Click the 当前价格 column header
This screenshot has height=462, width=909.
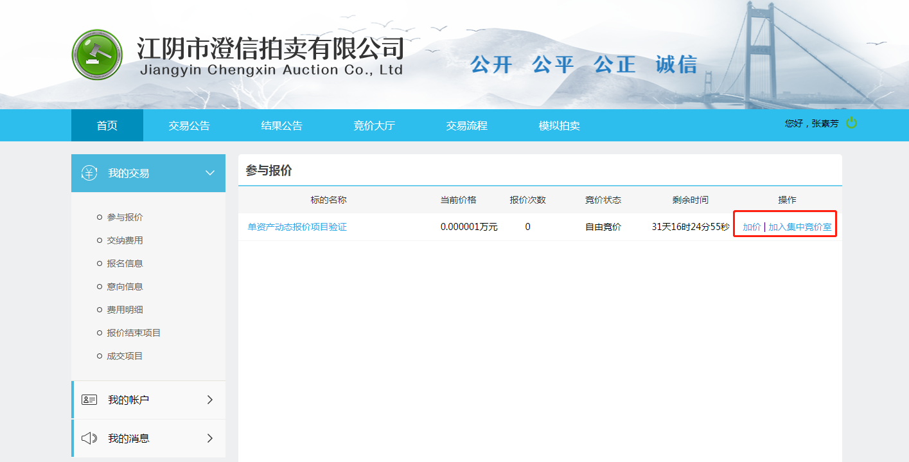(x=458, y=200)
